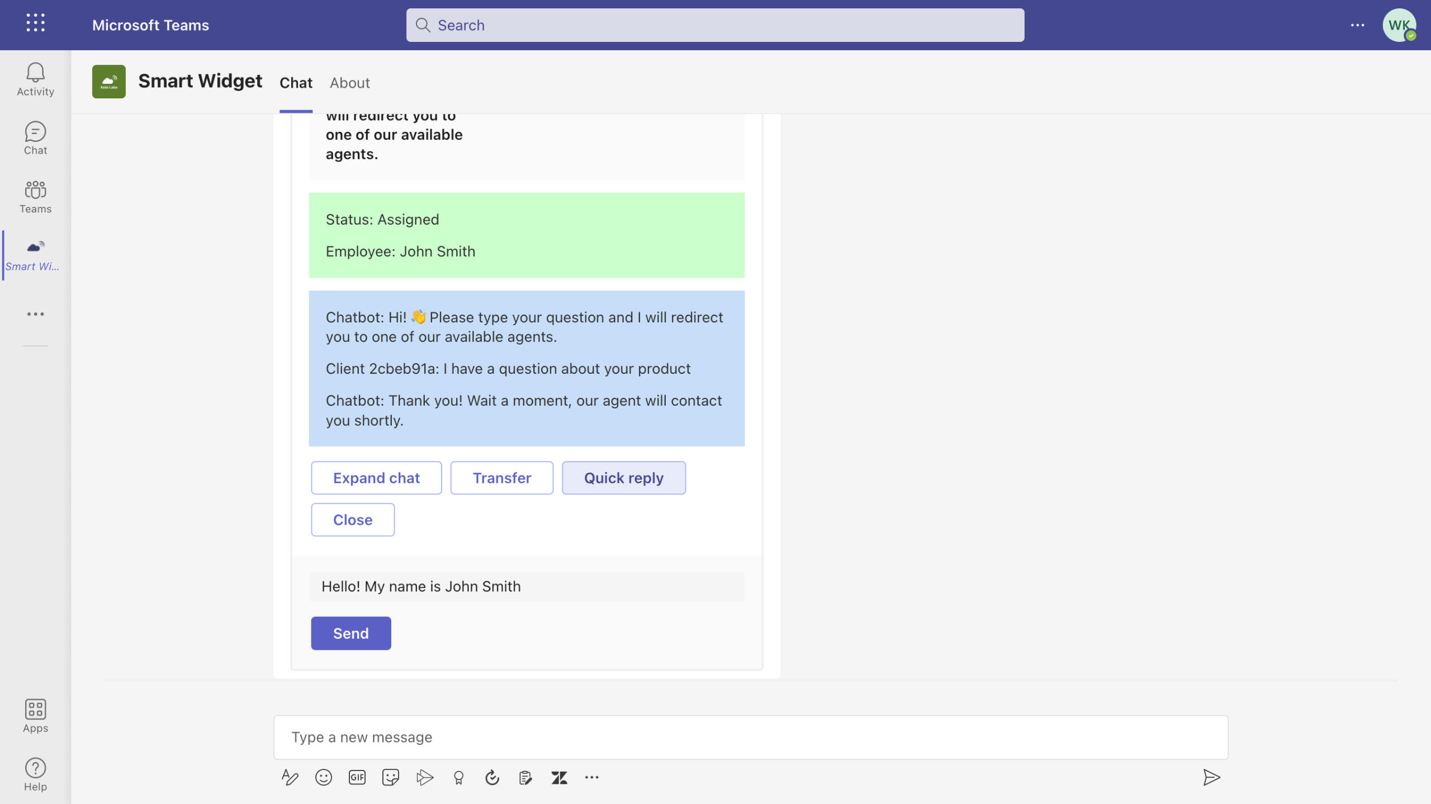Click the Format text icon

click(x=290, y=777)
